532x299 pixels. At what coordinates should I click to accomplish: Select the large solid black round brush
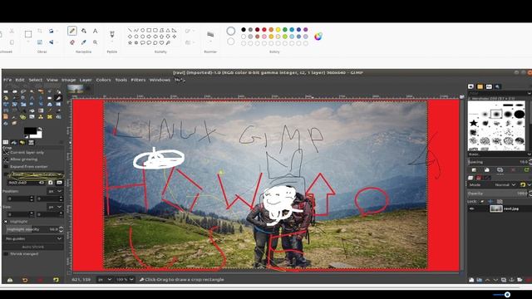coord(520,115)
